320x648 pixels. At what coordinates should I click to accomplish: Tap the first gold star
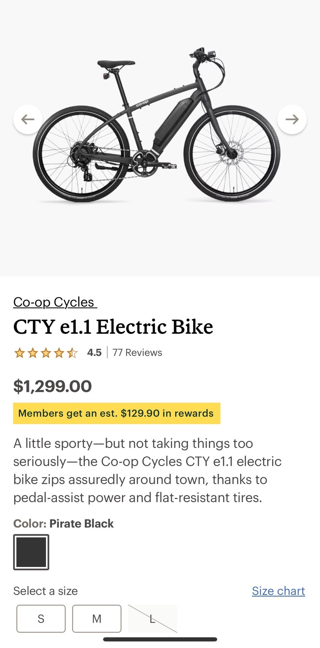20,353
